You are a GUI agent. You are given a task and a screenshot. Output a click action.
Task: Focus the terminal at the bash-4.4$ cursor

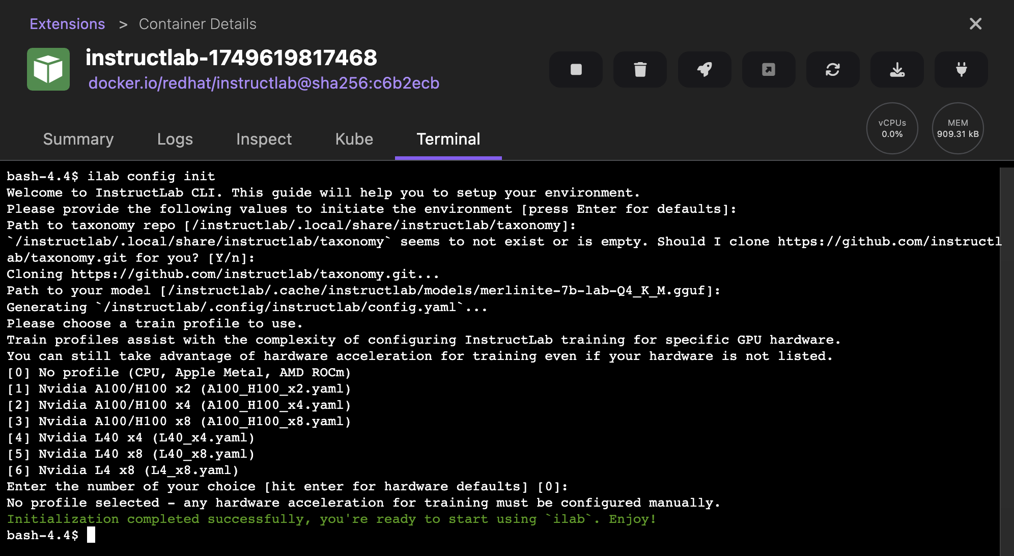tap(91, 535)
